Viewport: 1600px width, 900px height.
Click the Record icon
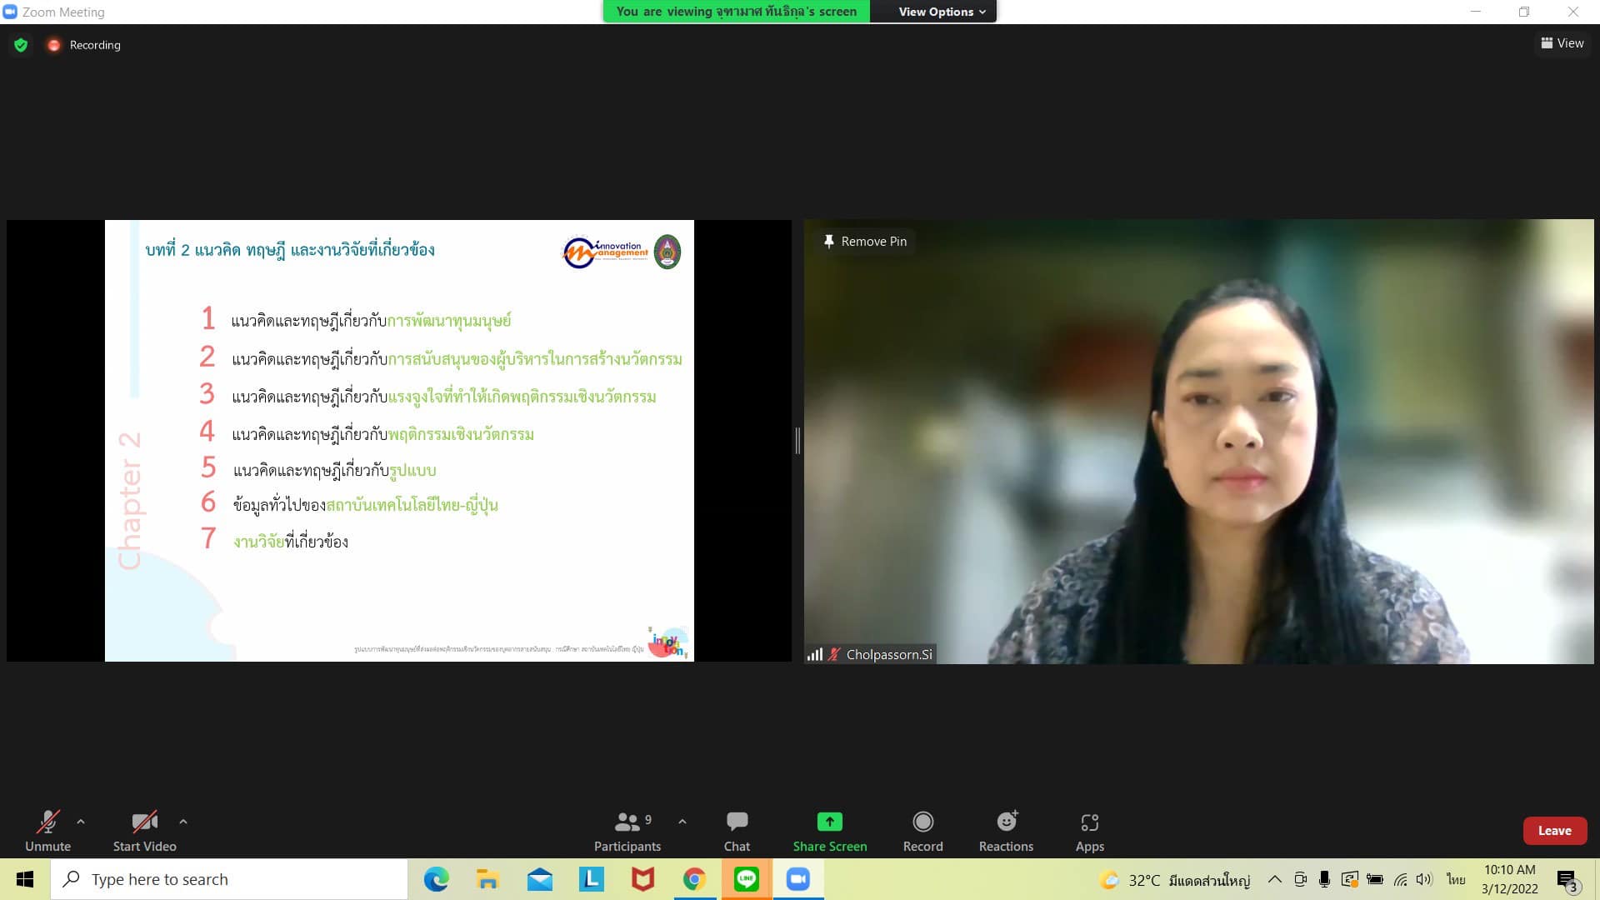tap(922, 822)
